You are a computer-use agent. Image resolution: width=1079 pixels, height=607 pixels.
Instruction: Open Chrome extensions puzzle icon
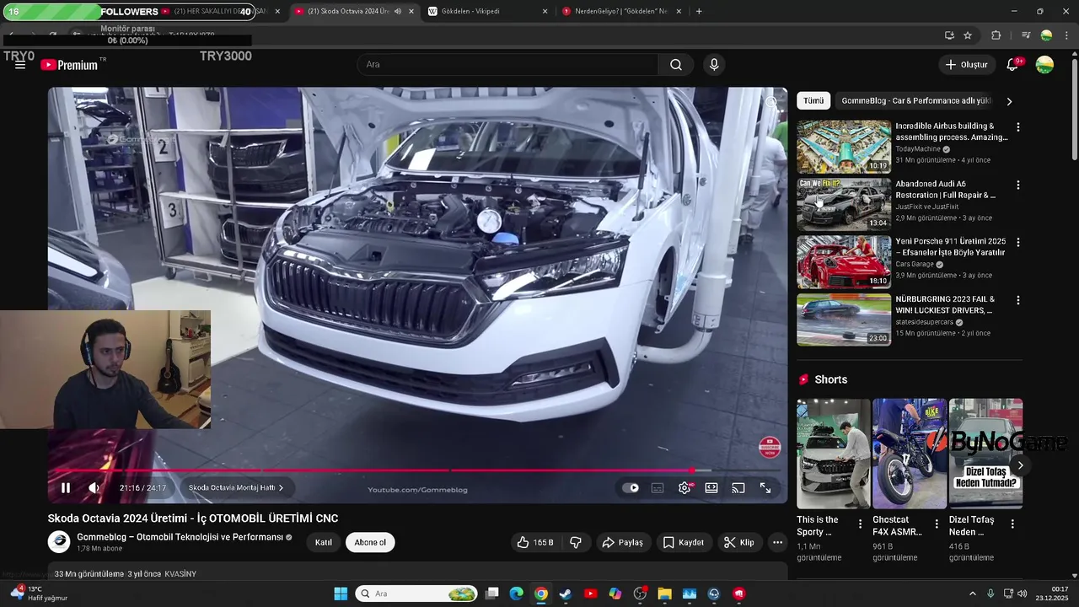point(996,35)
